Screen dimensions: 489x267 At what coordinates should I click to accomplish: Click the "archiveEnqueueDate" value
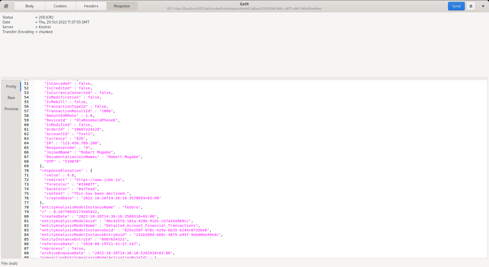(x=132, y=253)
